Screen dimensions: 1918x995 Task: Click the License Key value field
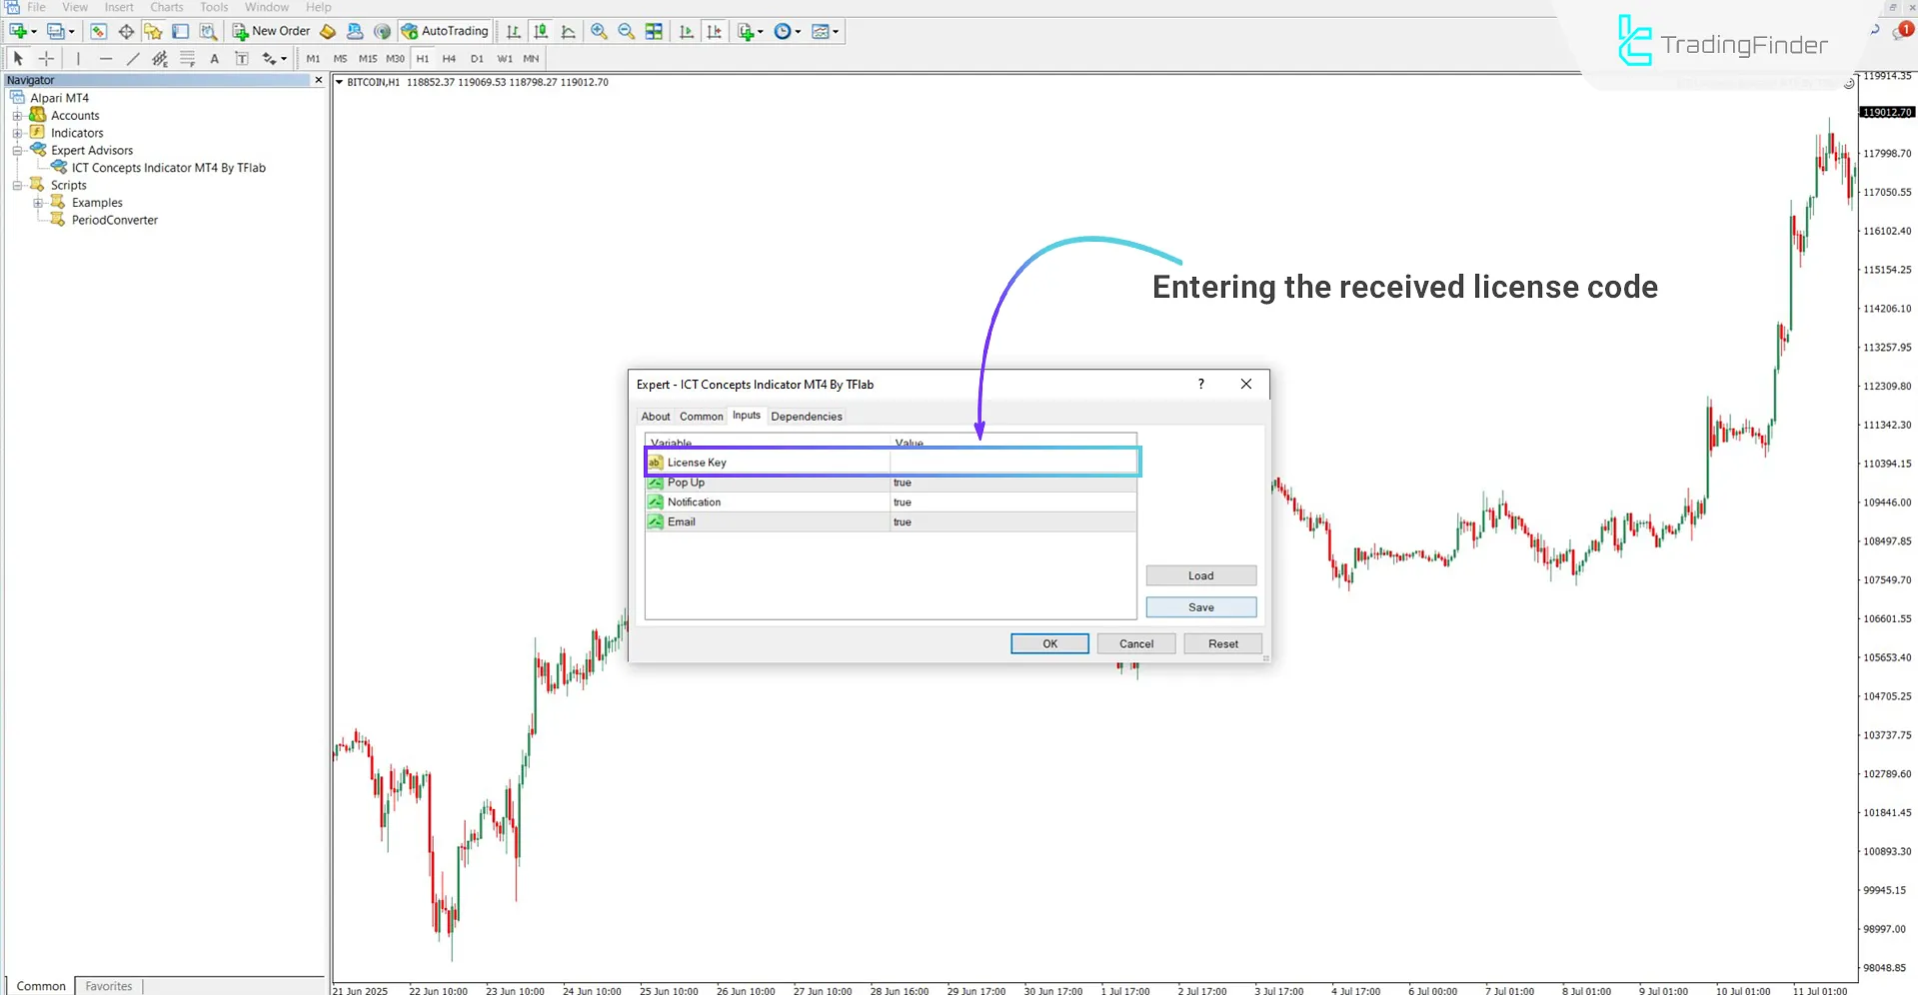(1012, 462)
